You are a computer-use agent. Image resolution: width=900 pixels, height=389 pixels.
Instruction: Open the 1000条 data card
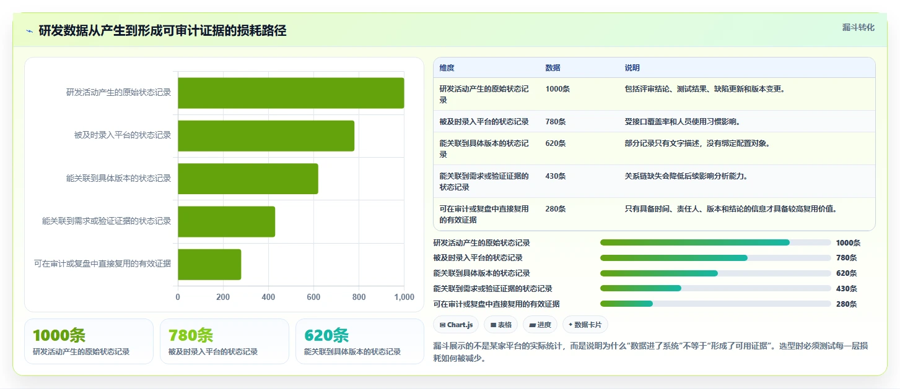click(89, 341)
